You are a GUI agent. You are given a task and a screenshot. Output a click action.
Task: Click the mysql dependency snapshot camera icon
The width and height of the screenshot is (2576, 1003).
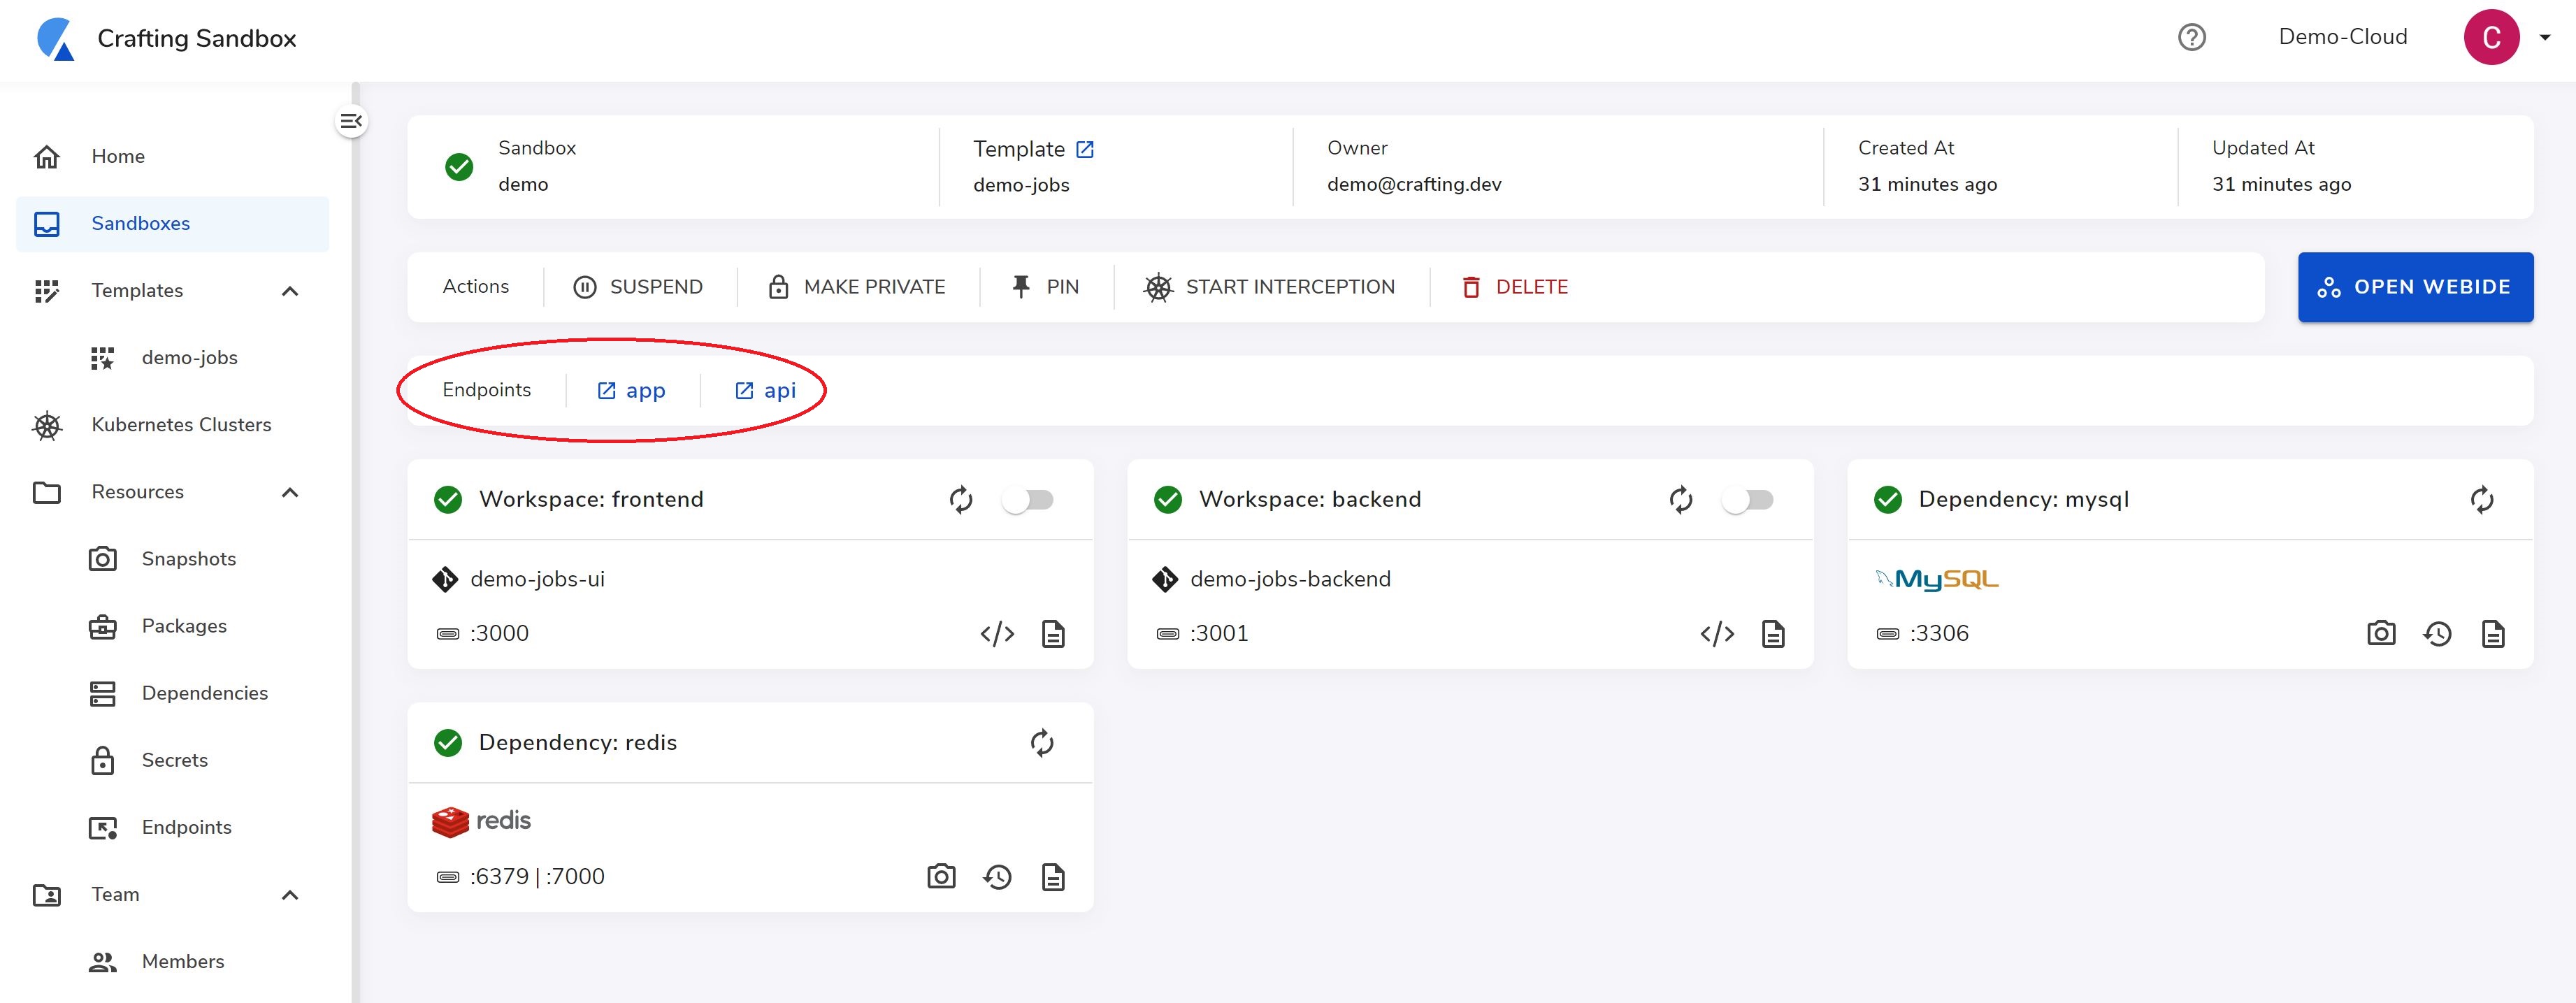[x=2380, y=633]
